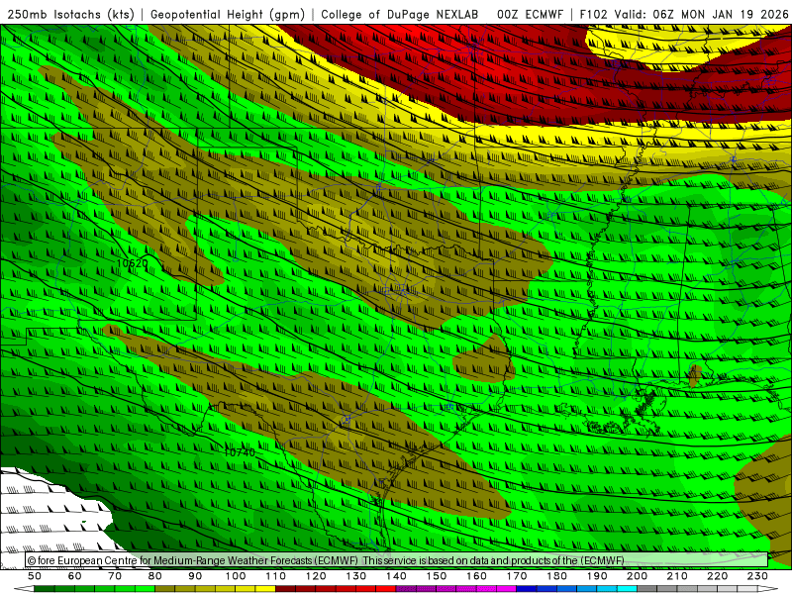792x594 pixels.
Task: Click the dark olive swatch starting at 80
Action: pyautogui.click(x=164, y=588)
